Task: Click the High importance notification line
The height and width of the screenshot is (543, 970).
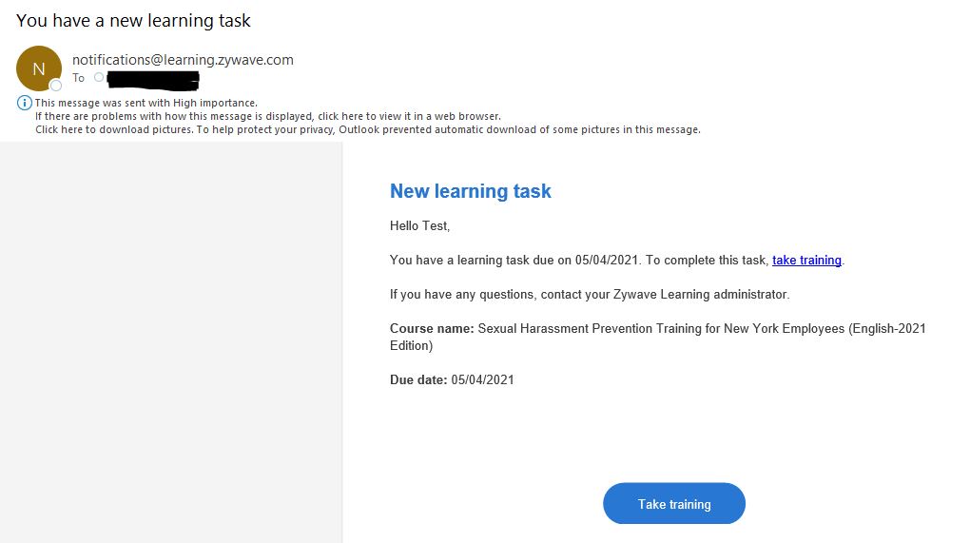Action: pos(146,103)
